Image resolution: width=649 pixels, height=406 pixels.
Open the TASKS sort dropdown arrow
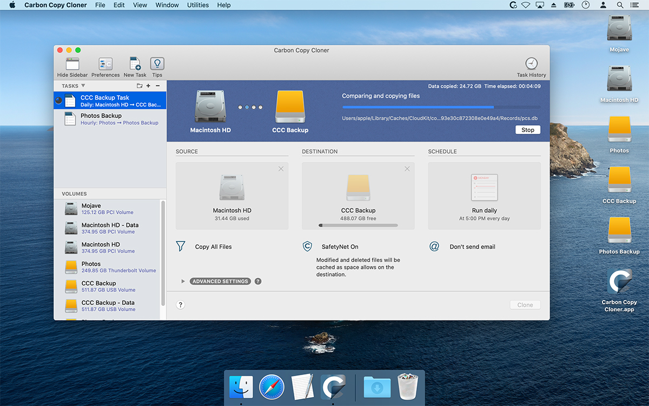pyautogui.click(x=83, y=86)
